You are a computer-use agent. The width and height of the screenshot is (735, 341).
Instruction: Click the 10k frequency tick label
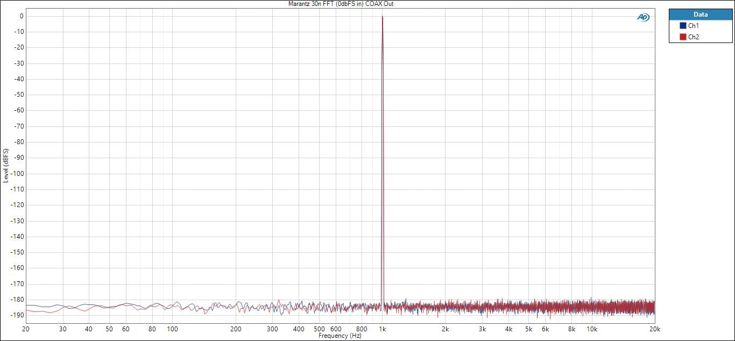tap(591, 329)
